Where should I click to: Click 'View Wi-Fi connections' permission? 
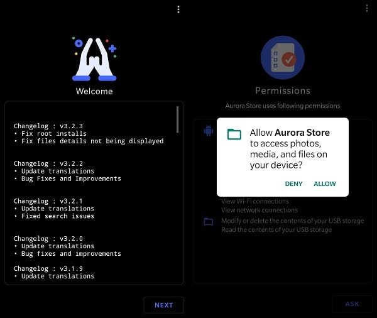[255, 201]
